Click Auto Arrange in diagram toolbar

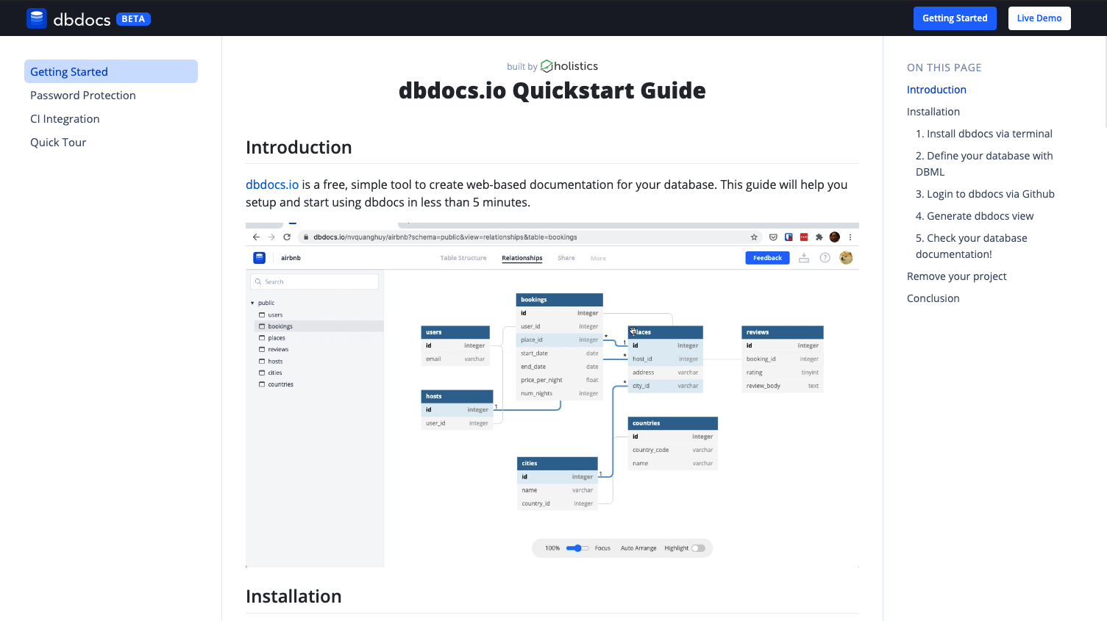tap(638, 548)
